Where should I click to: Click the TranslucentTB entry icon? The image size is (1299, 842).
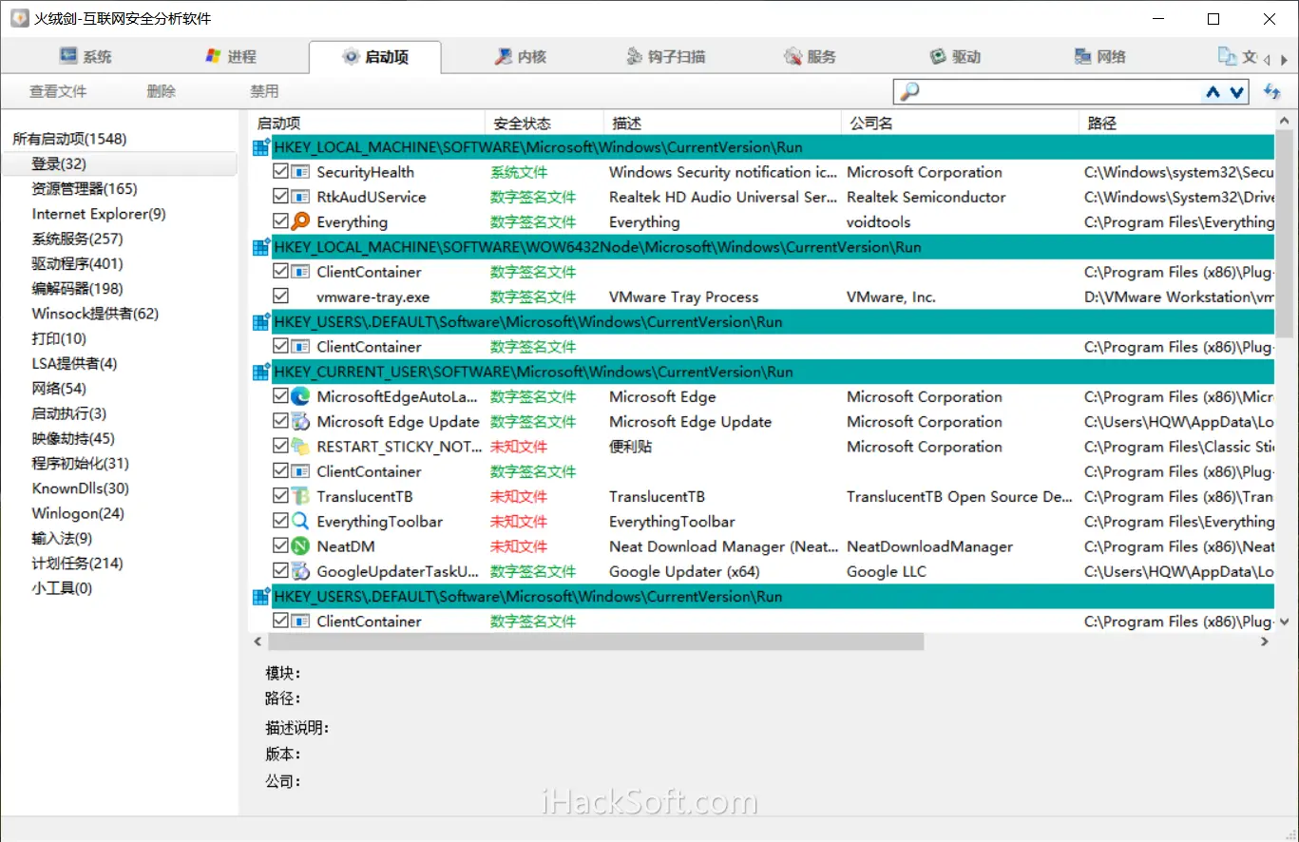coord(300,496)
